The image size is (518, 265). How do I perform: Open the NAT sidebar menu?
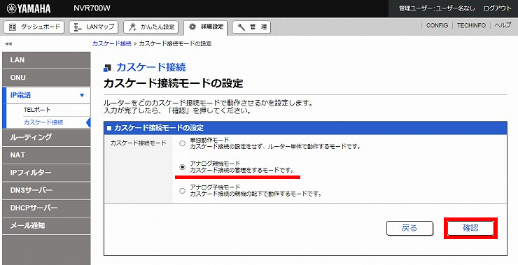click(46, 155)
